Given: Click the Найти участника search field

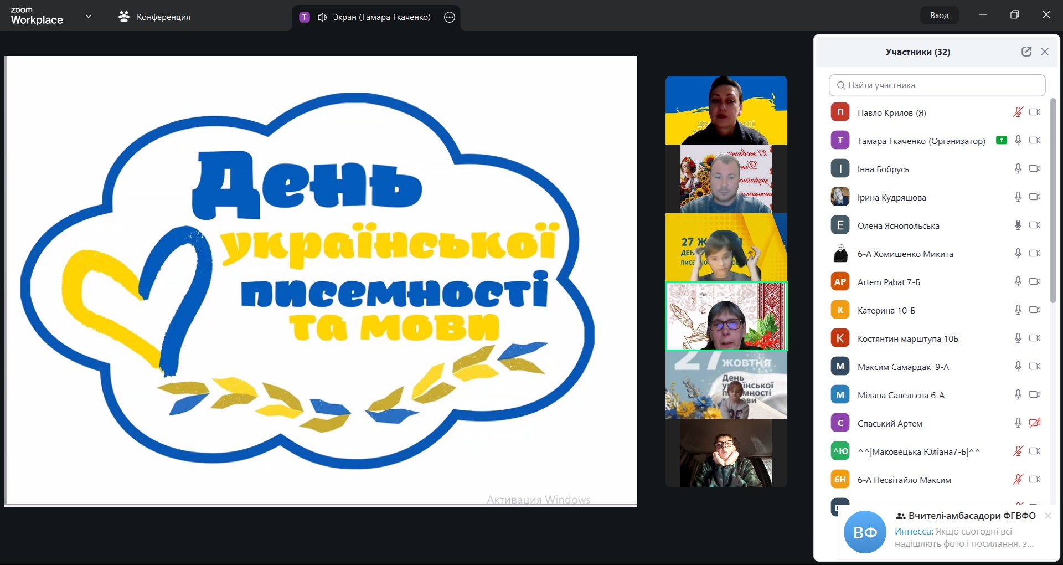Looking at the screenshot, I should (x=937, y=85).
